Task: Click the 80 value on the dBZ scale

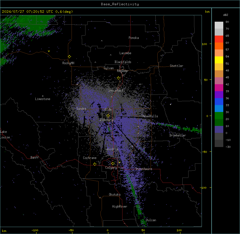Action: pos(227,22)
